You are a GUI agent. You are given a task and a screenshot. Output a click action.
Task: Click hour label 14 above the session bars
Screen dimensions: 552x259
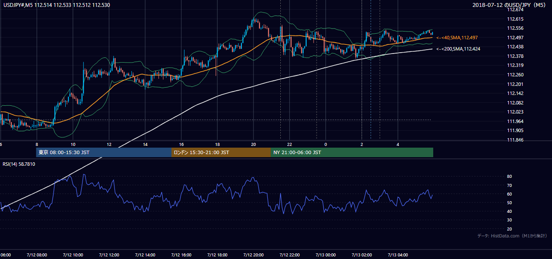145,144
